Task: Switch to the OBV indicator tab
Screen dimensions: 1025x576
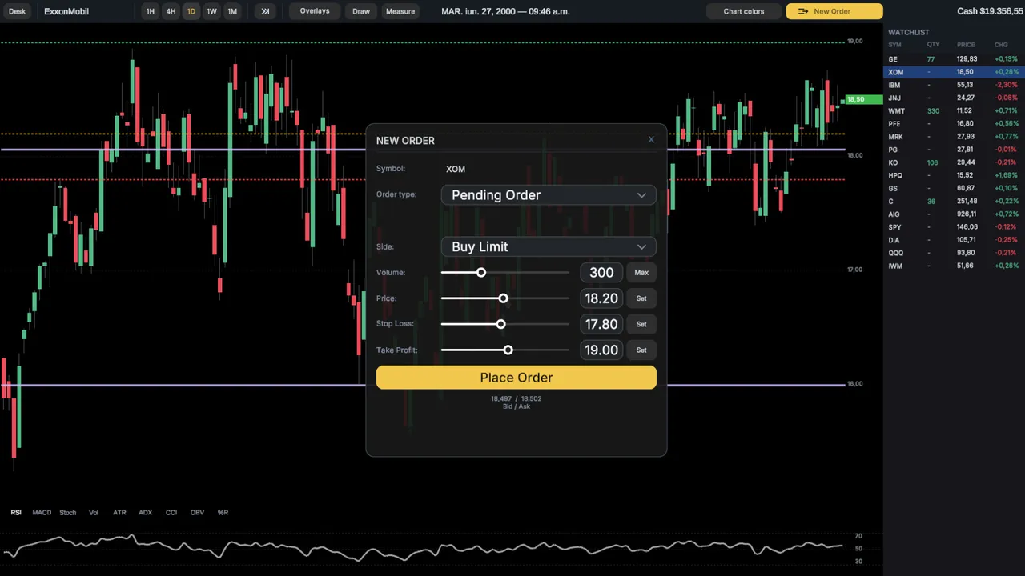Action: click(x=197, y=512)
